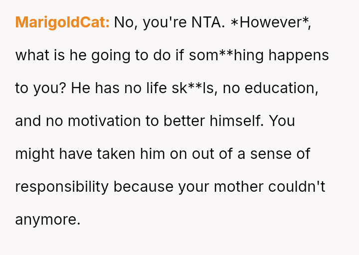359x255 pixels.
Task: Click the word himself
Action: point(238,121)
